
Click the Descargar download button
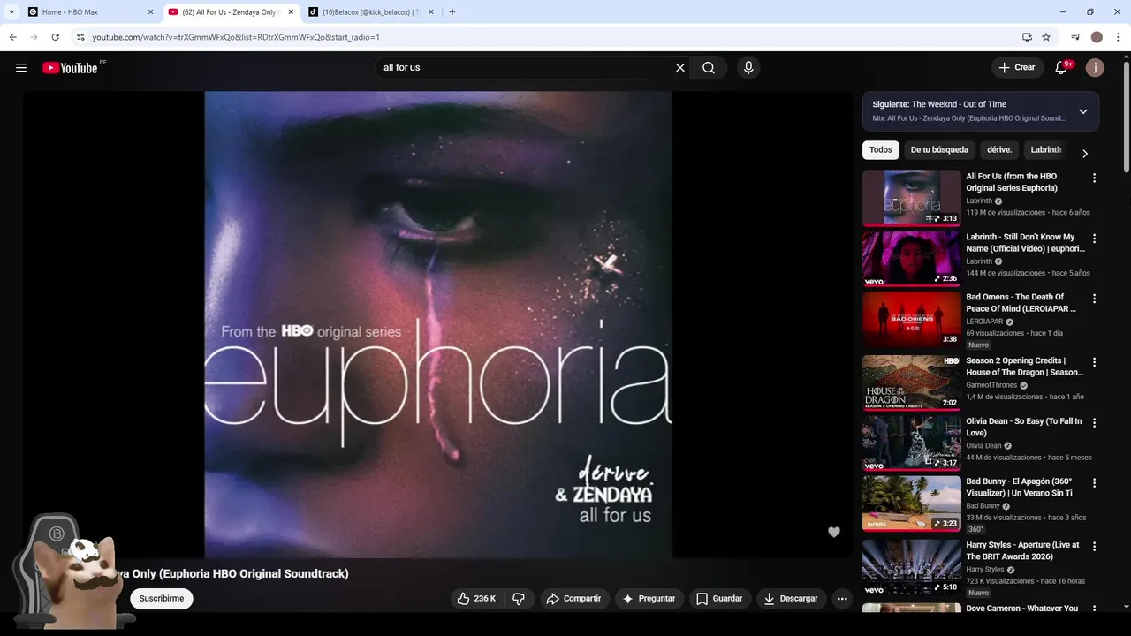791,599
